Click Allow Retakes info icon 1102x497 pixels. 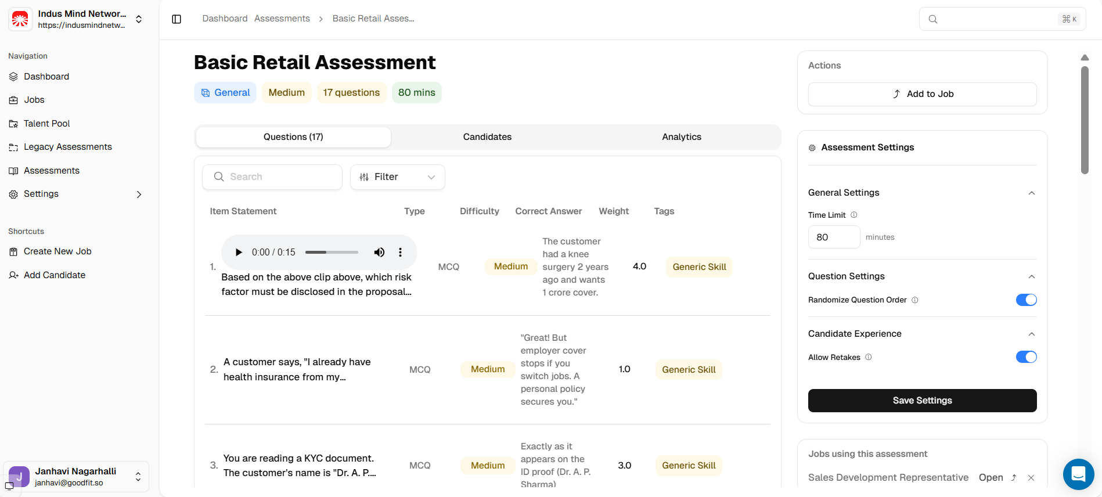point(869,357)
